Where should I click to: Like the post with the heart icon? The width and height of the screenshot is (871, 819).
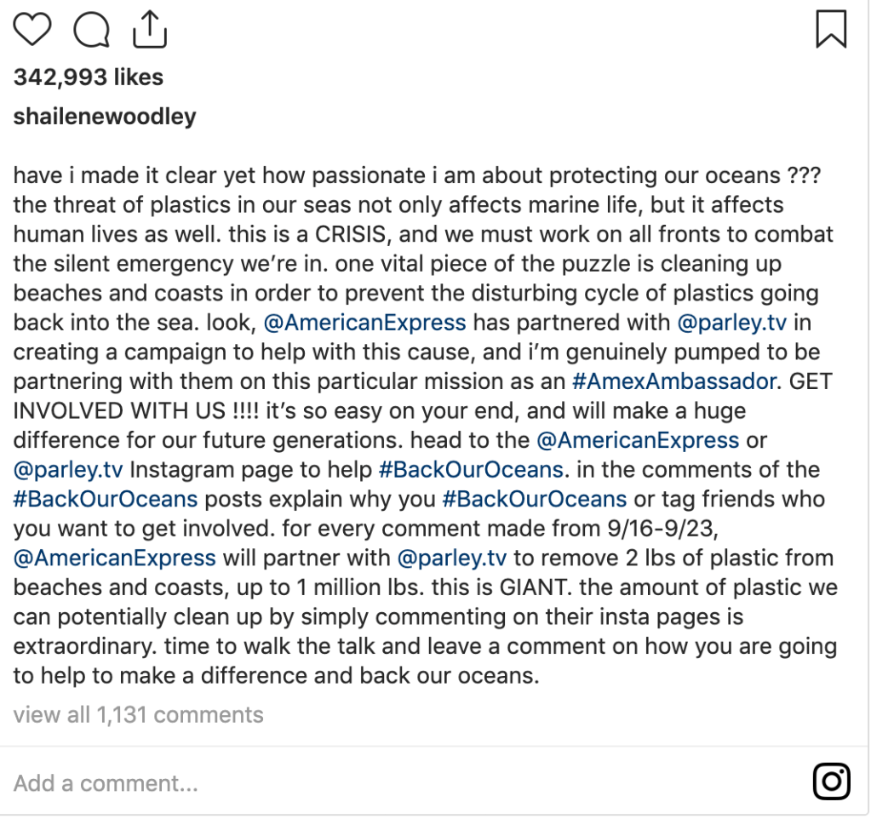(x=33, y=30)
